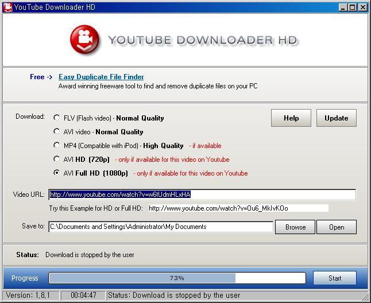Click the 'Free ->' label

click(41, 77)
